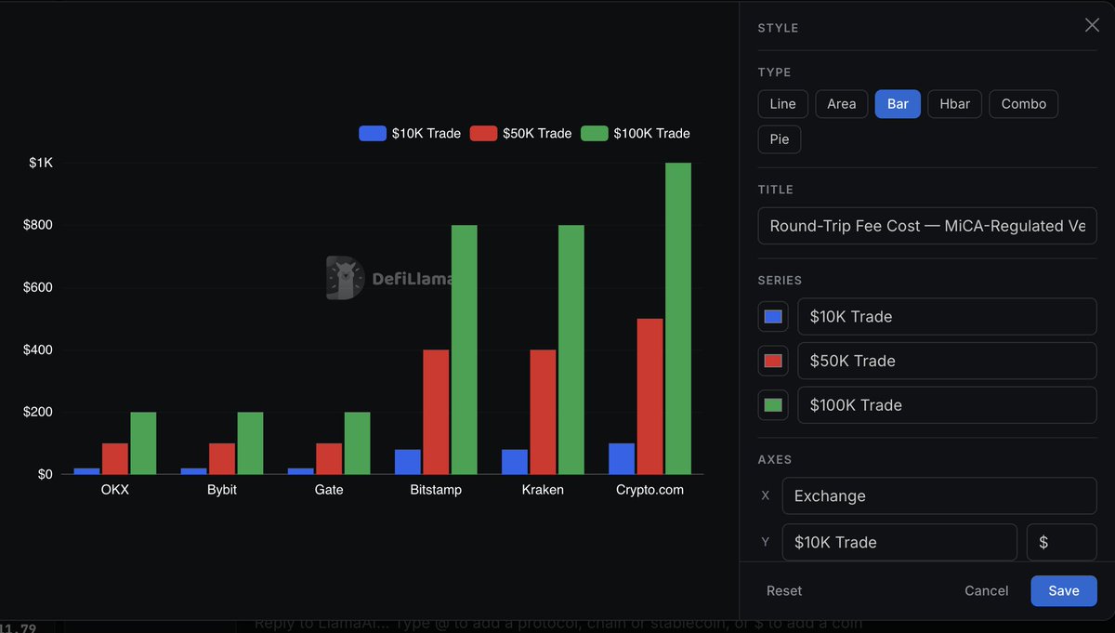Toggle $50K Trade legend entry
Screen dimensions: 1115x633
point(520,133)
